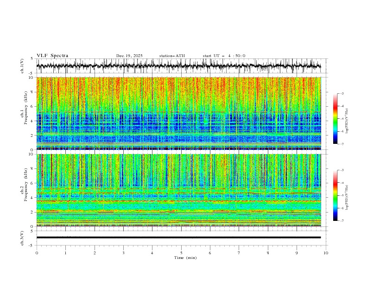Click time axis tick label "6"
The width and height of the screenshot is (367, 284).
[x=210, y=253]
